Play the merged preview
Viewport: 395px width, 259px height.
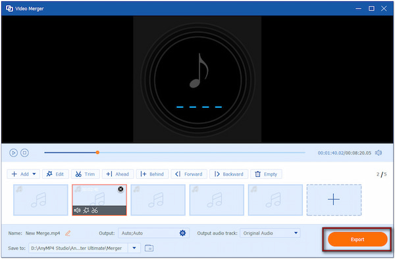13,153
